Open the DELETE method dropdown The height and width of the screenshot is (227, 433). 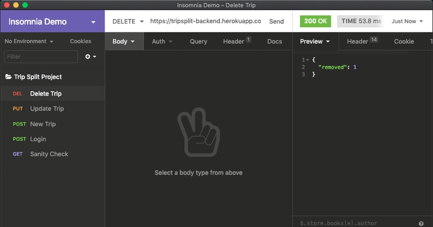tap(128, 21)
